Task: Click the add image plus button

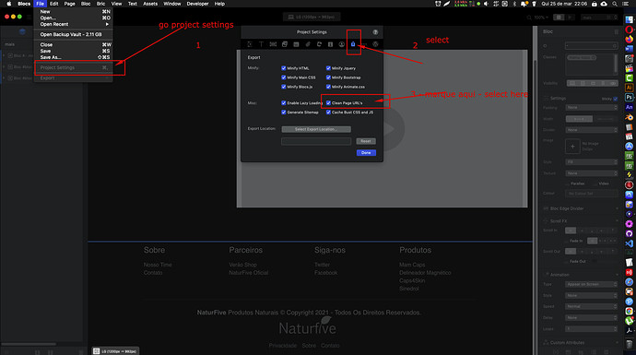Action: [x=572, y=147]
